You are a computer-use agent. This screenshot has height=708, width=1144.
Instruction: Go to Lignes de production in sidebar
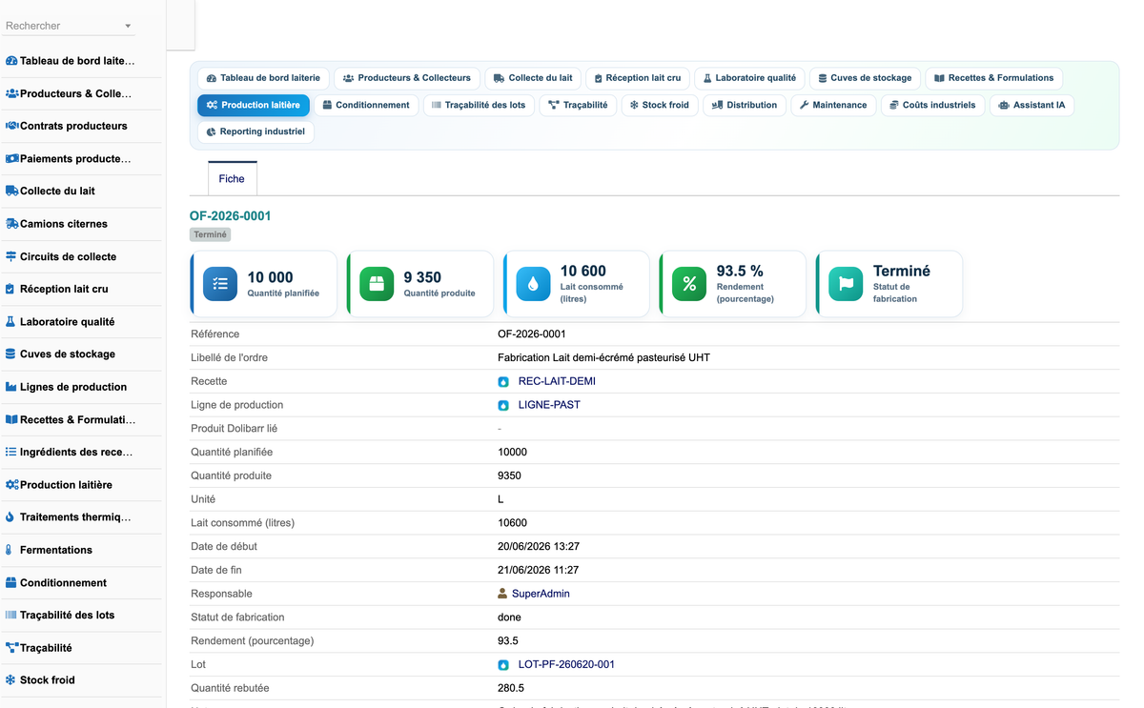pos(73,387)
